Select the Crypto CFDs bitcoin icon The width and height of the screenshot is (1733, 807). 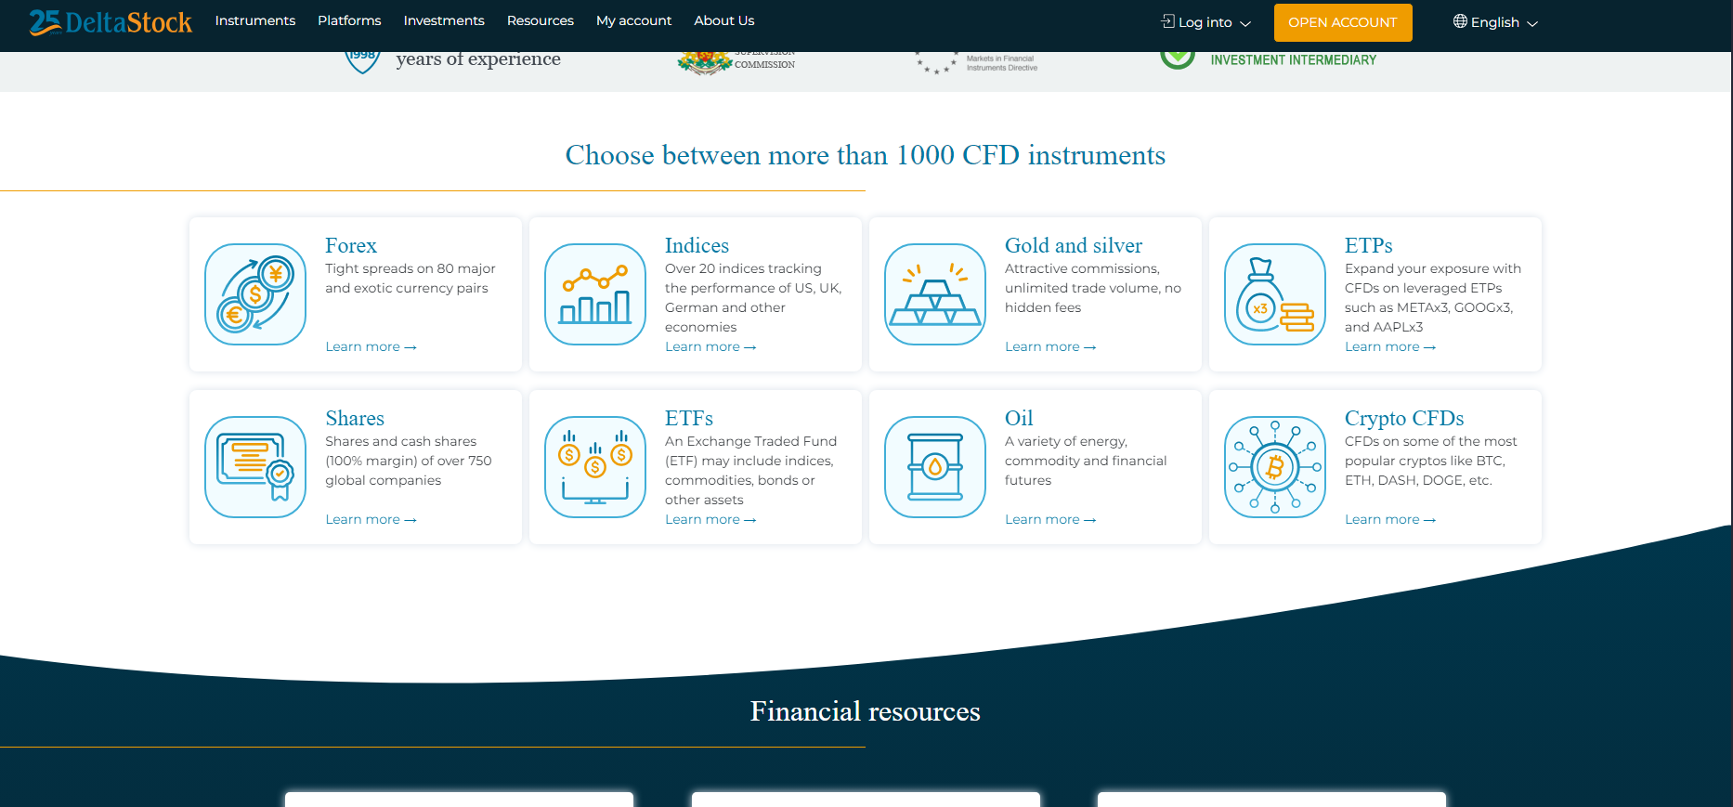point(1275,467)
